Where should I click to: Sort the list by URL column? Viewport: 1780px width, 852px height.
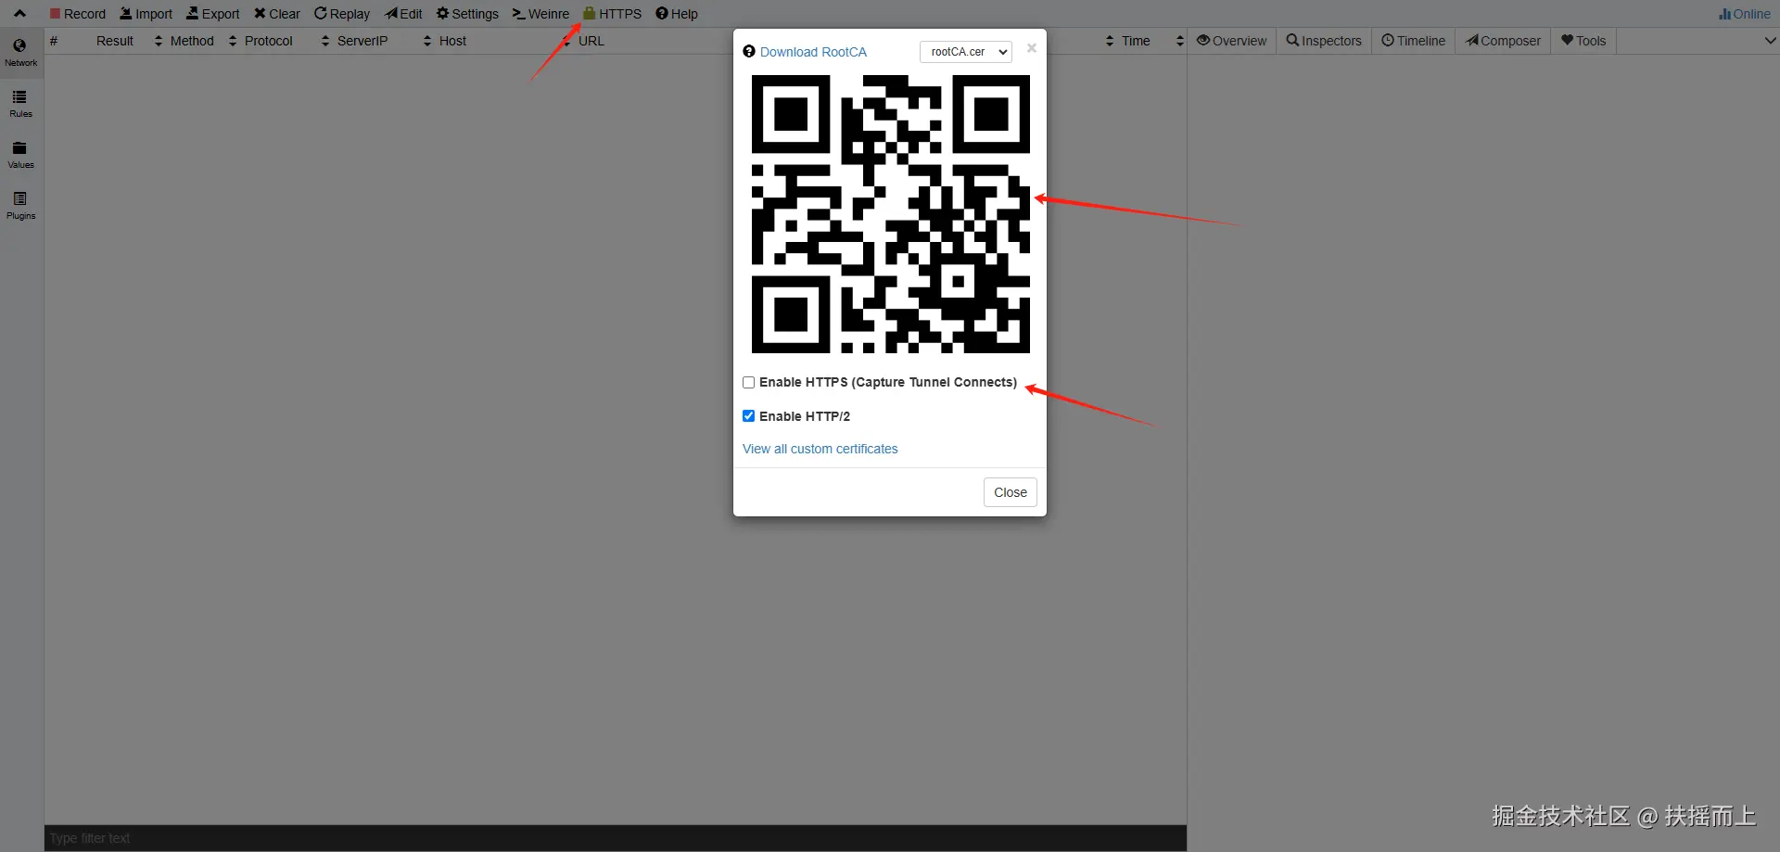click(591, 41)
